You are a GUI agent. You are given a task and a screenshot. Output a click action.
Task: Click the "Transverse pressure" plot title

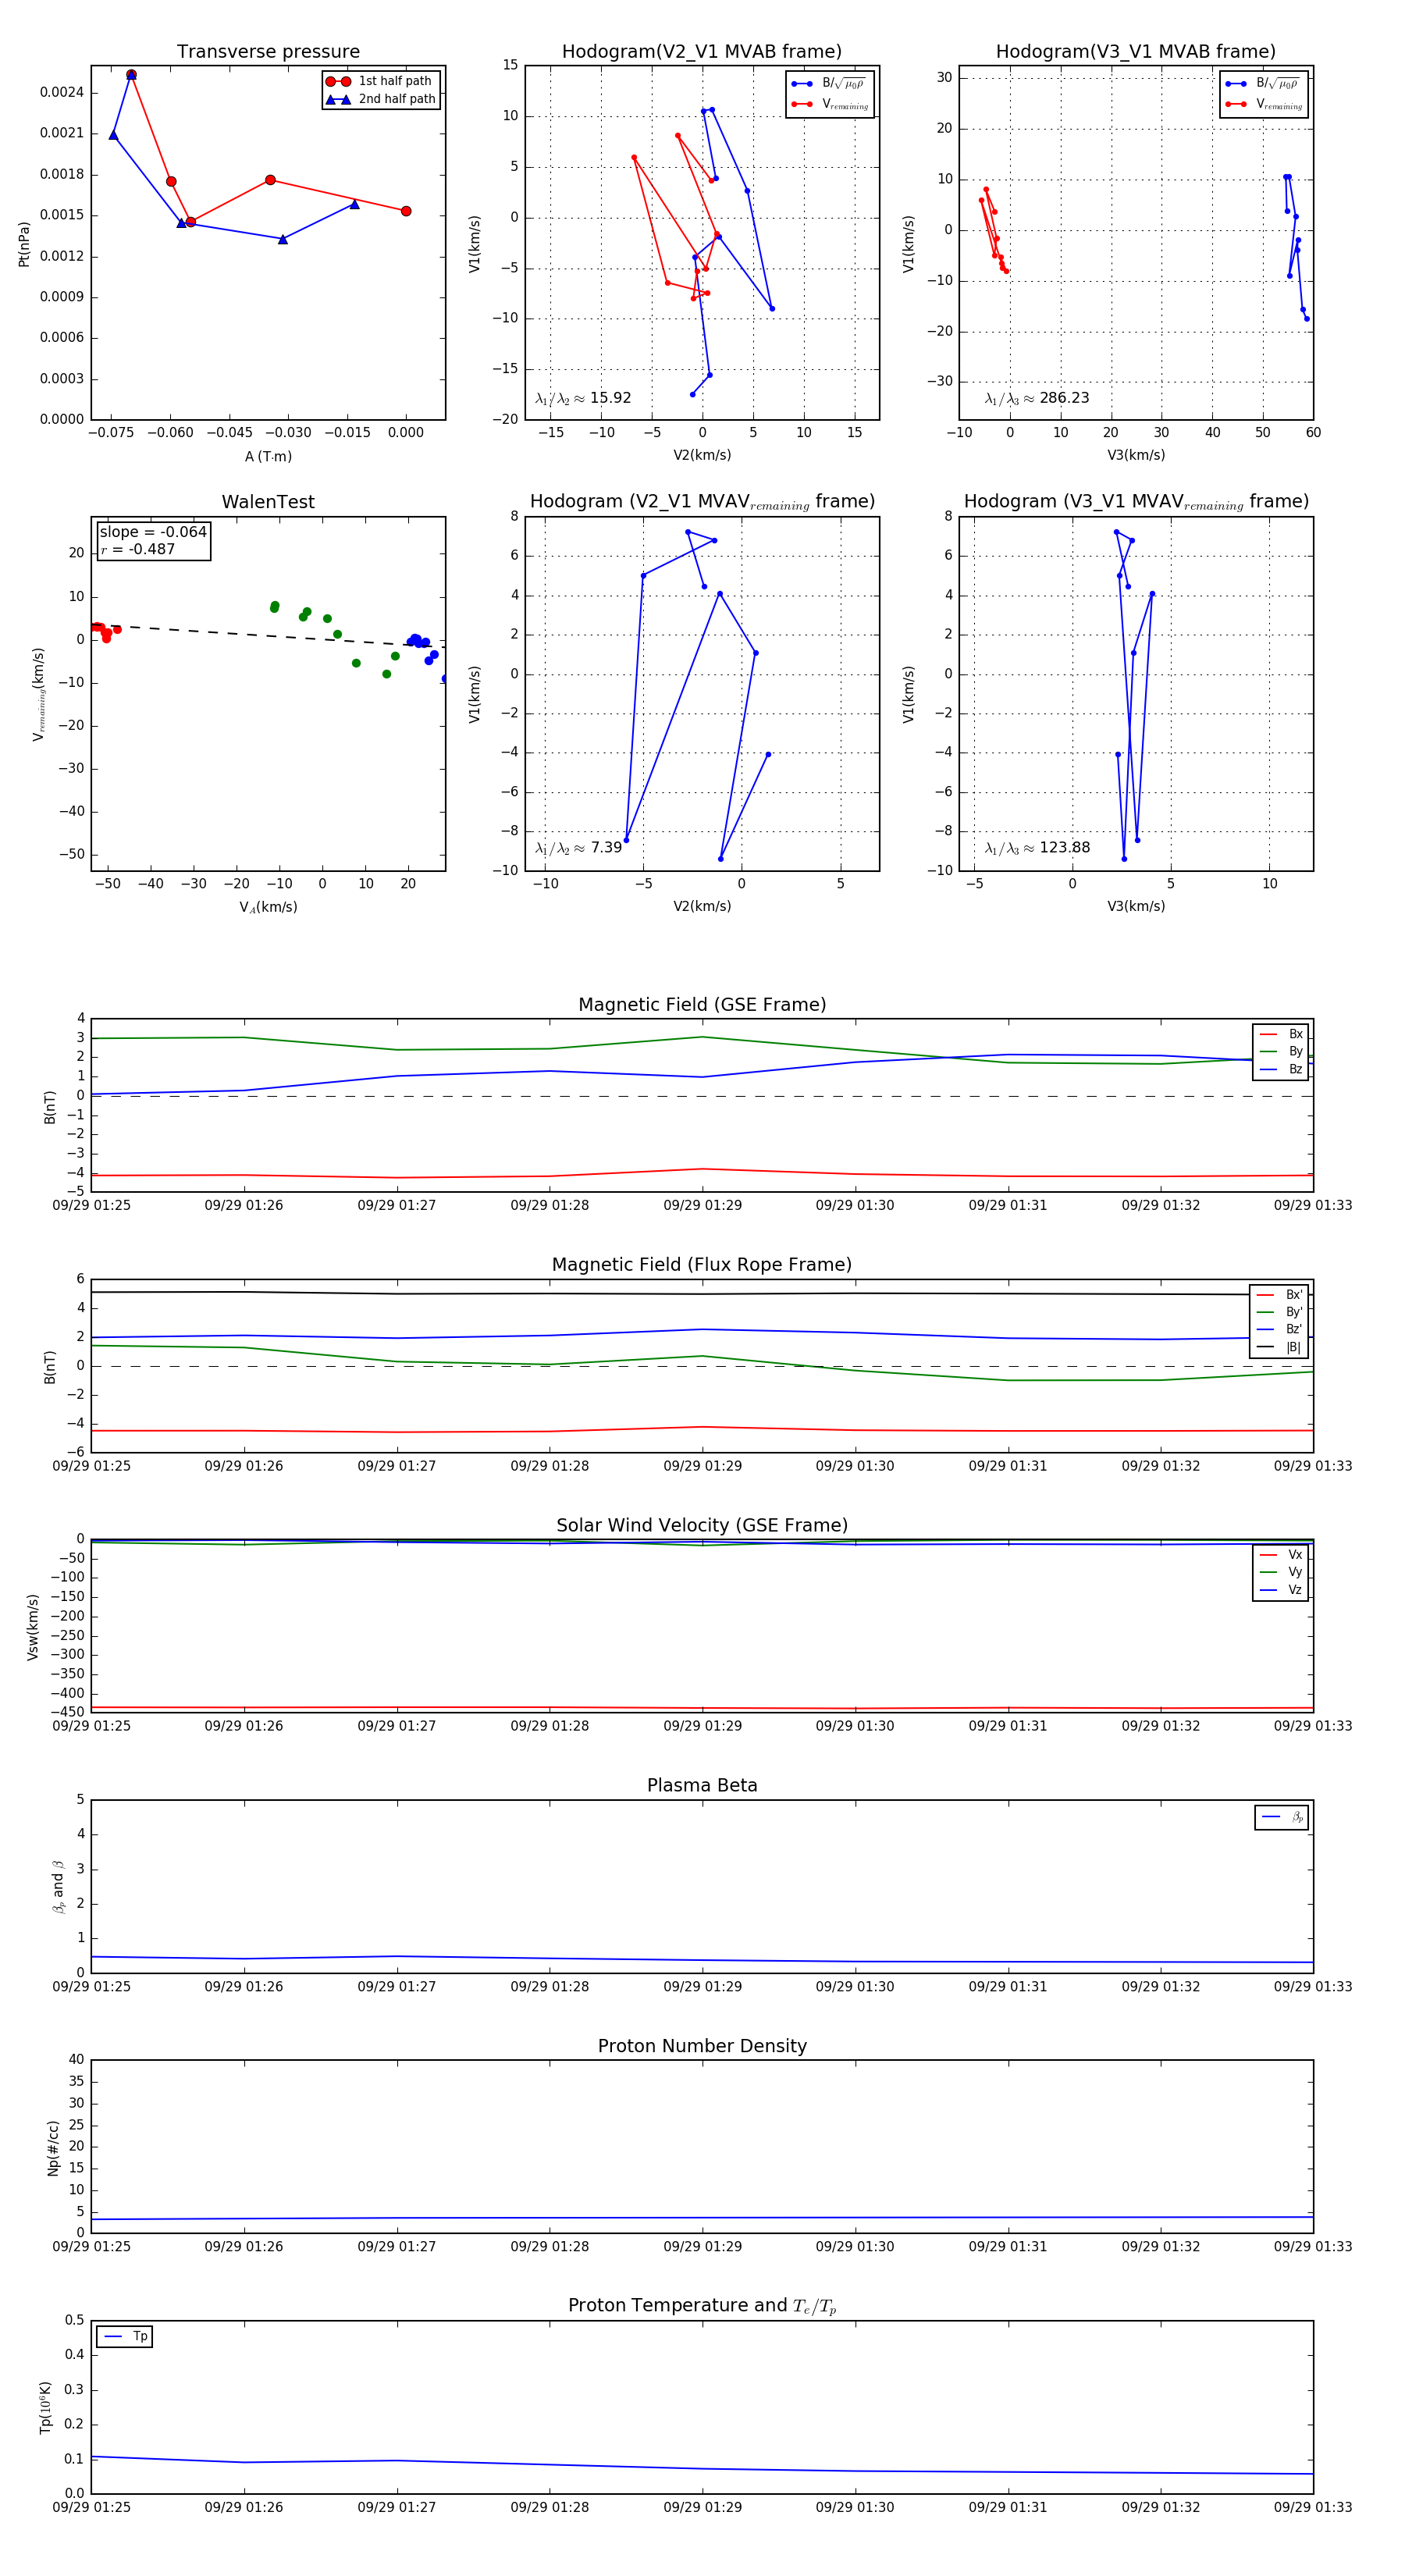[x=268, y=52]
